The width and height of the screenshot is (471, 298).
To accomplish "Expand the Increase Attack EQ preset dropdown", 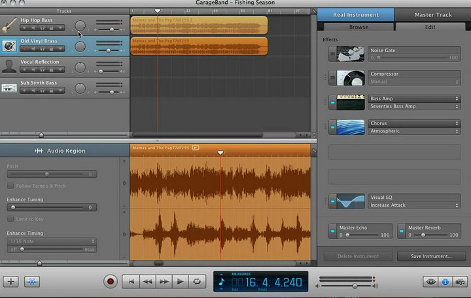I will [413, 205].
